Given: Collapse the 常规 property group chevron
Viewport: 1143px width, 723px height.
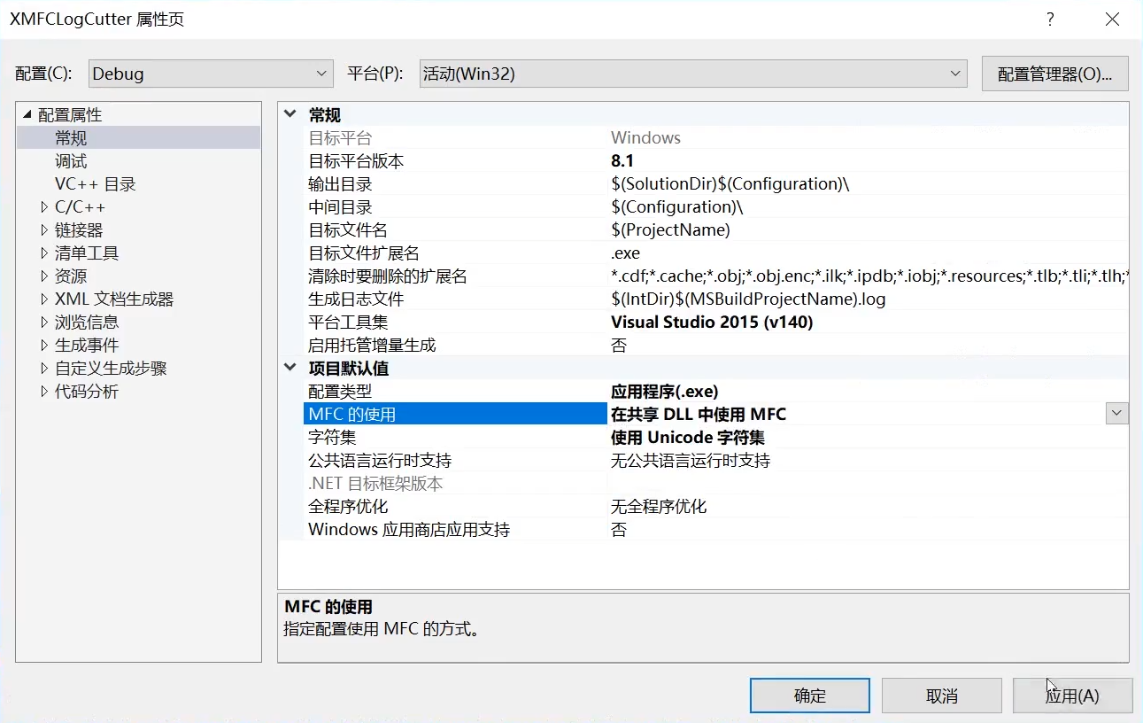Looking at the screenshot, I should point(290,114).
